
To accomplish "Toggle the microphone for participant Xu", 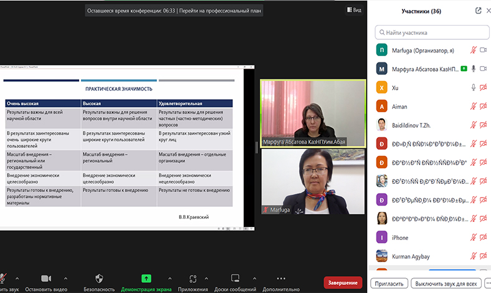I will [x=473, y=87].
